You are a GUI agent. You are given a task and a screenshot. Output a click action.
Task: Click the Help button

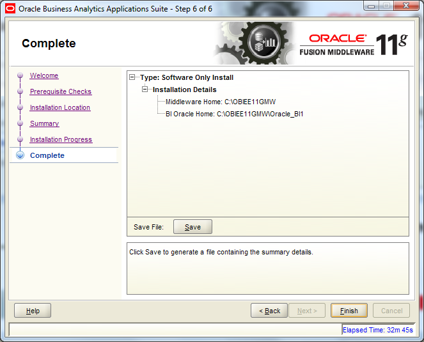click(x=33, y=311)
